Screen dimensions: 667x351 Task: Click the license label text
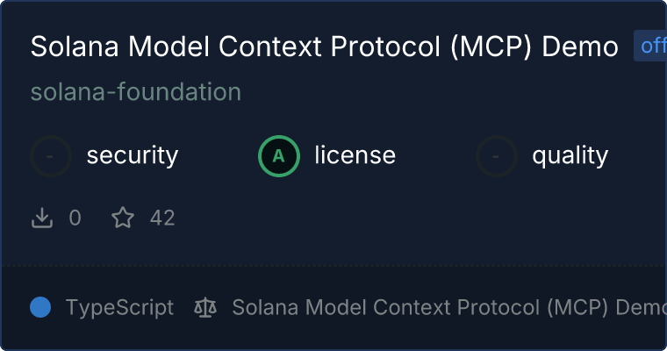(x=355, y=156)
